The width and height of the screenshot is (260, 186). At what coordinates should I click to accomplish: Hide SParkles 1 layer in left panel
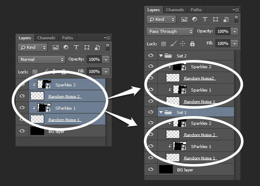tap(22, 107)
